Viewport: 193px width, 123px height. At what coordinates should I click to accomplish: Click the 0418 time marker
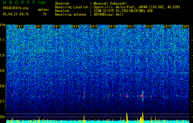(x=149, y=26)
